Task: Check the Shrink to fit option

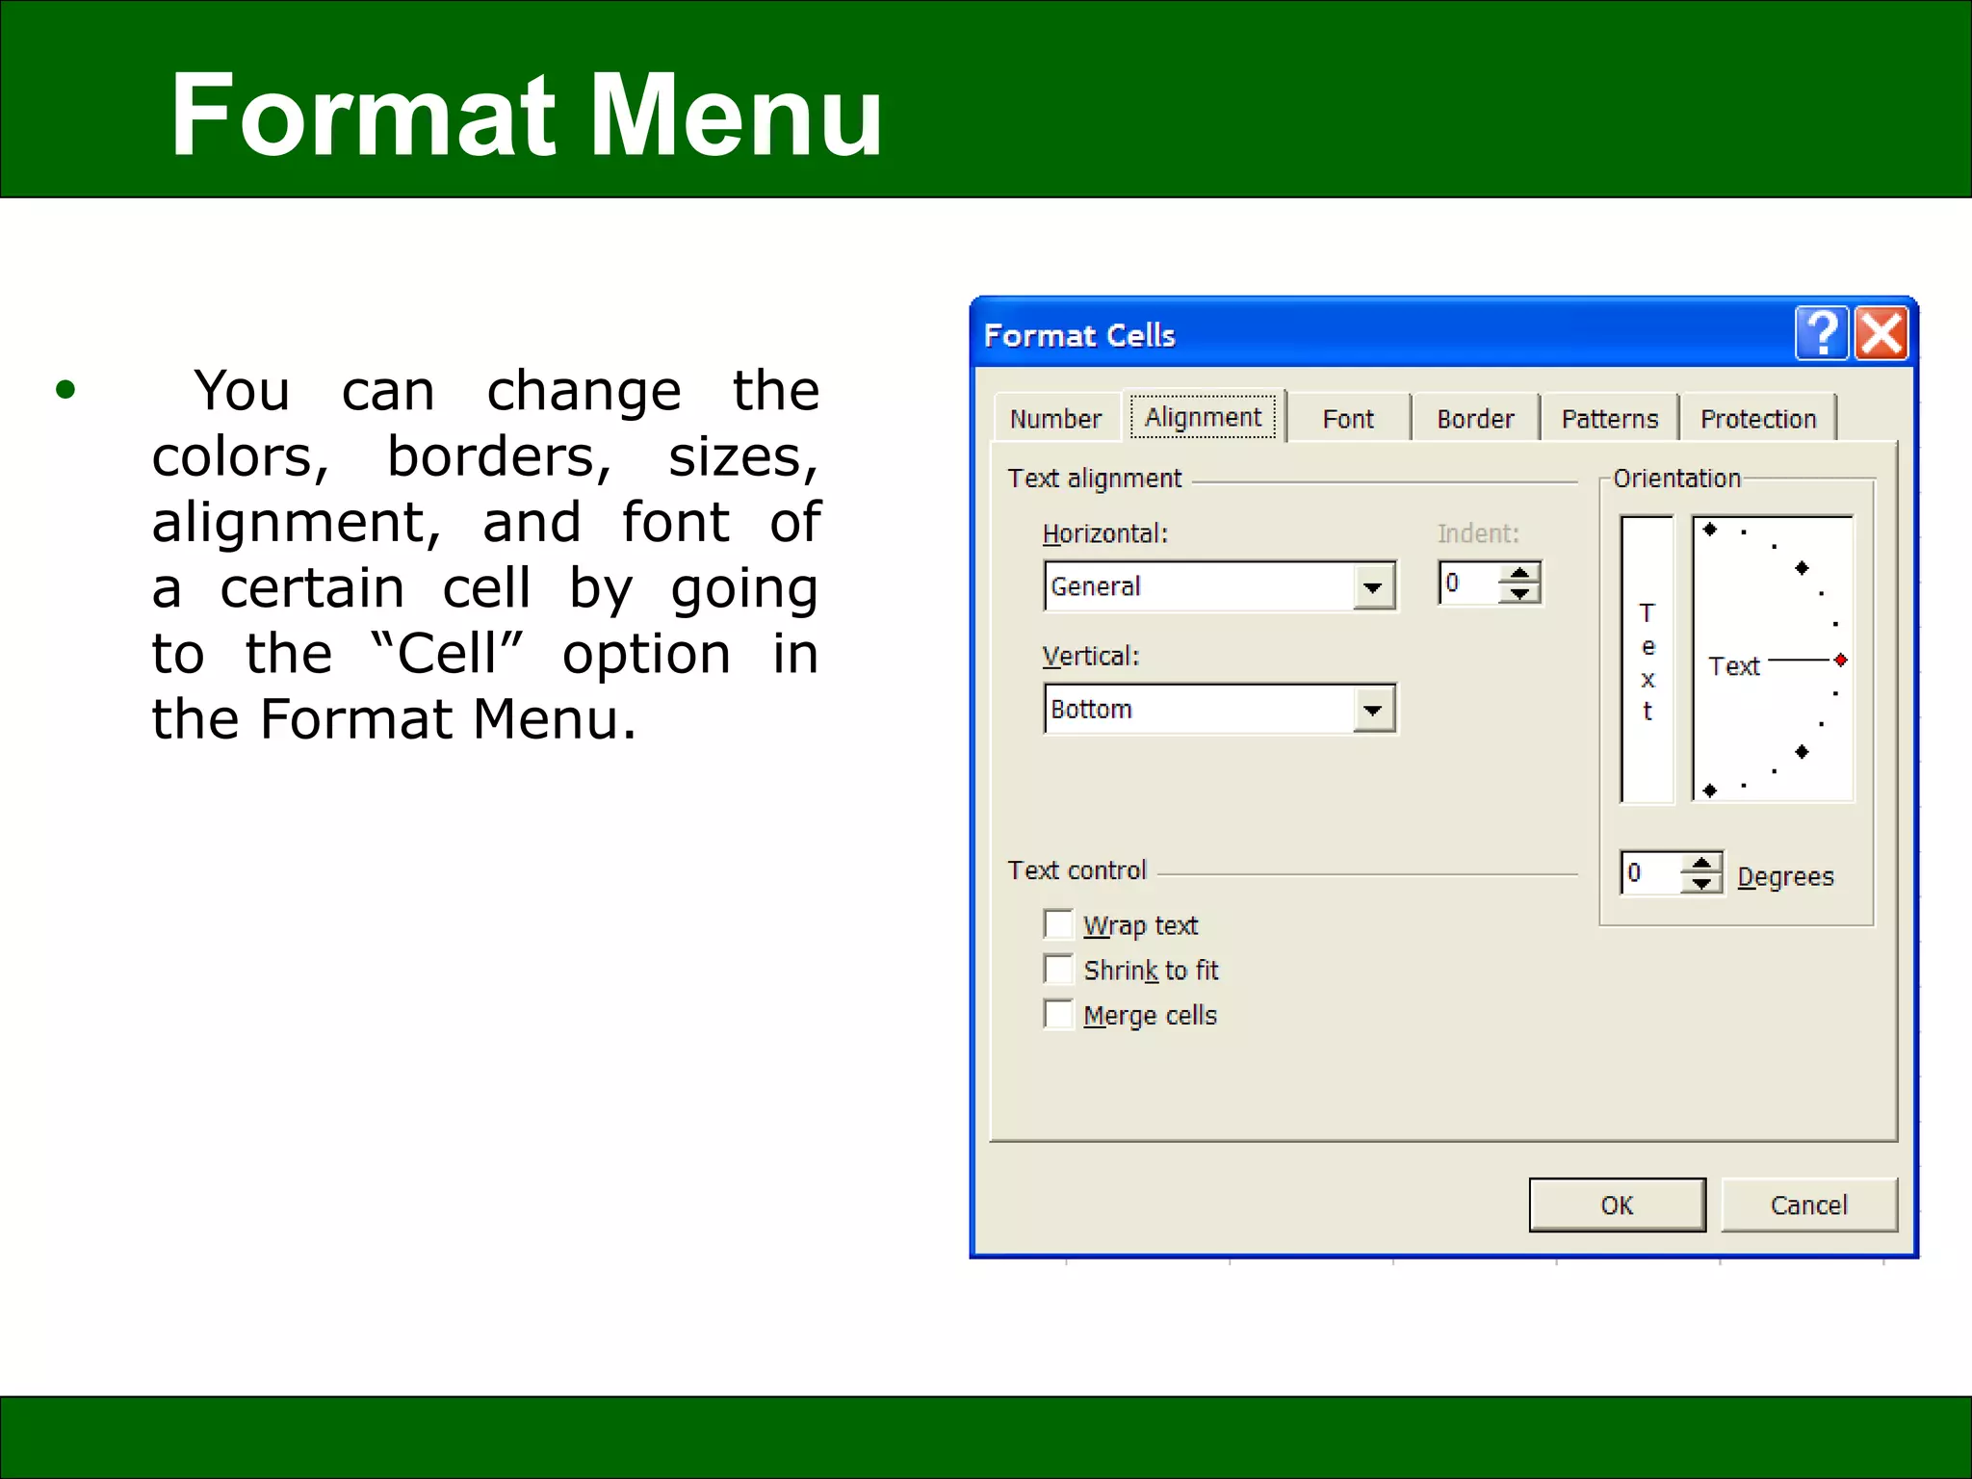Action: click(1058, 969)
